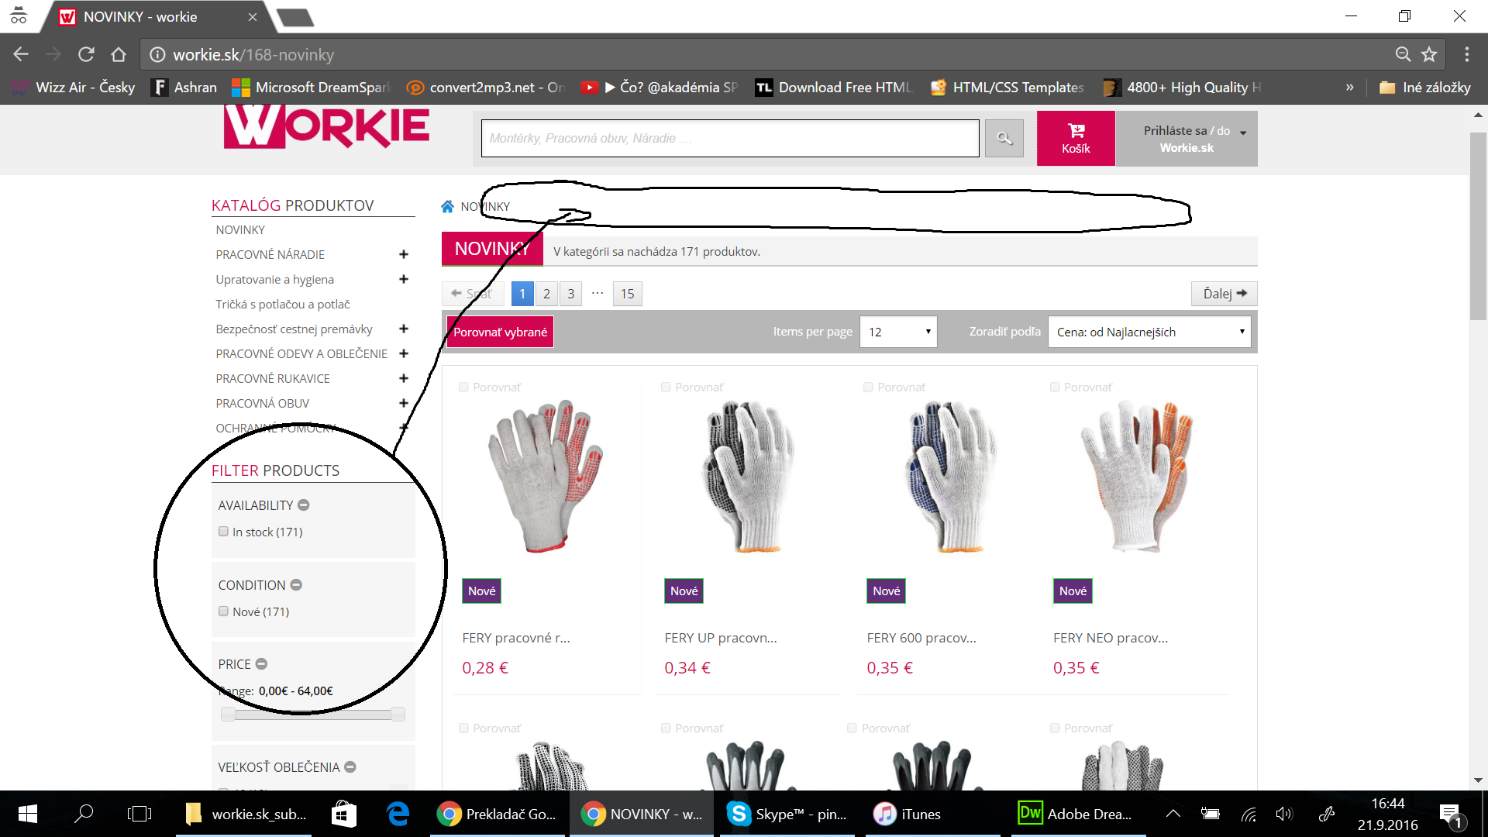This screenshot has width=1488, height=837.
Task: Open iTunes from the taskbar
Action: click(908, 814)
